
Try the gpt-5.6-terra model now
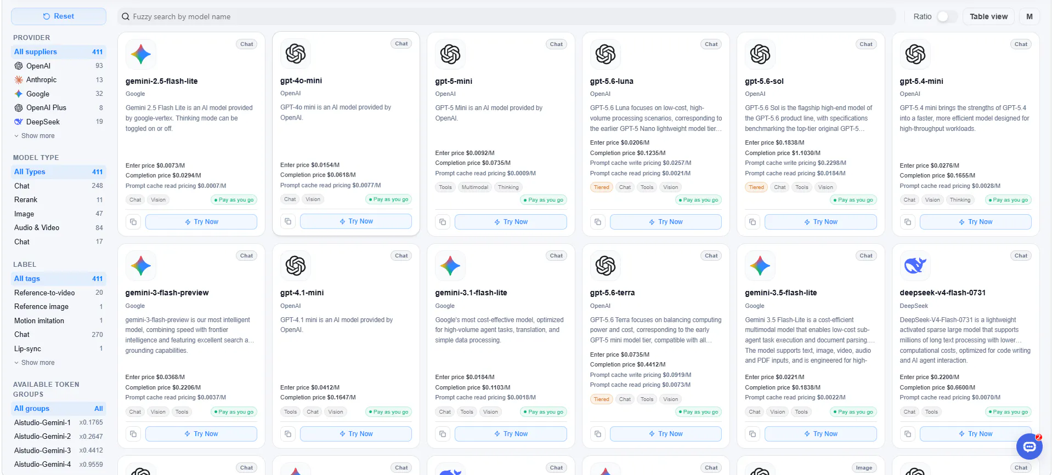(x=666, y=434)
